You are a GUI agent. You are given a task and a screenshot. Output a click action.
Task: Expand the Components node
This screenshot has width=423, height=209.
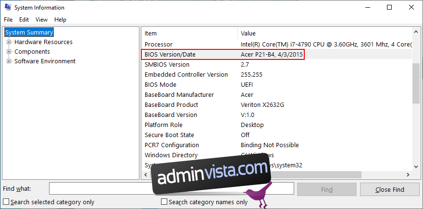[x=9, y=52]
